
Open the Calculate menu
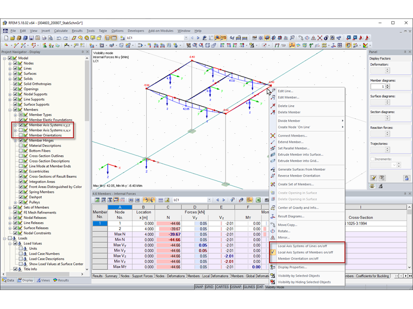tap(61, 31)
